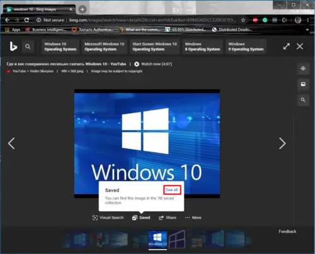Click the dark extension icon beside the green one

click(x=275, y=20)
